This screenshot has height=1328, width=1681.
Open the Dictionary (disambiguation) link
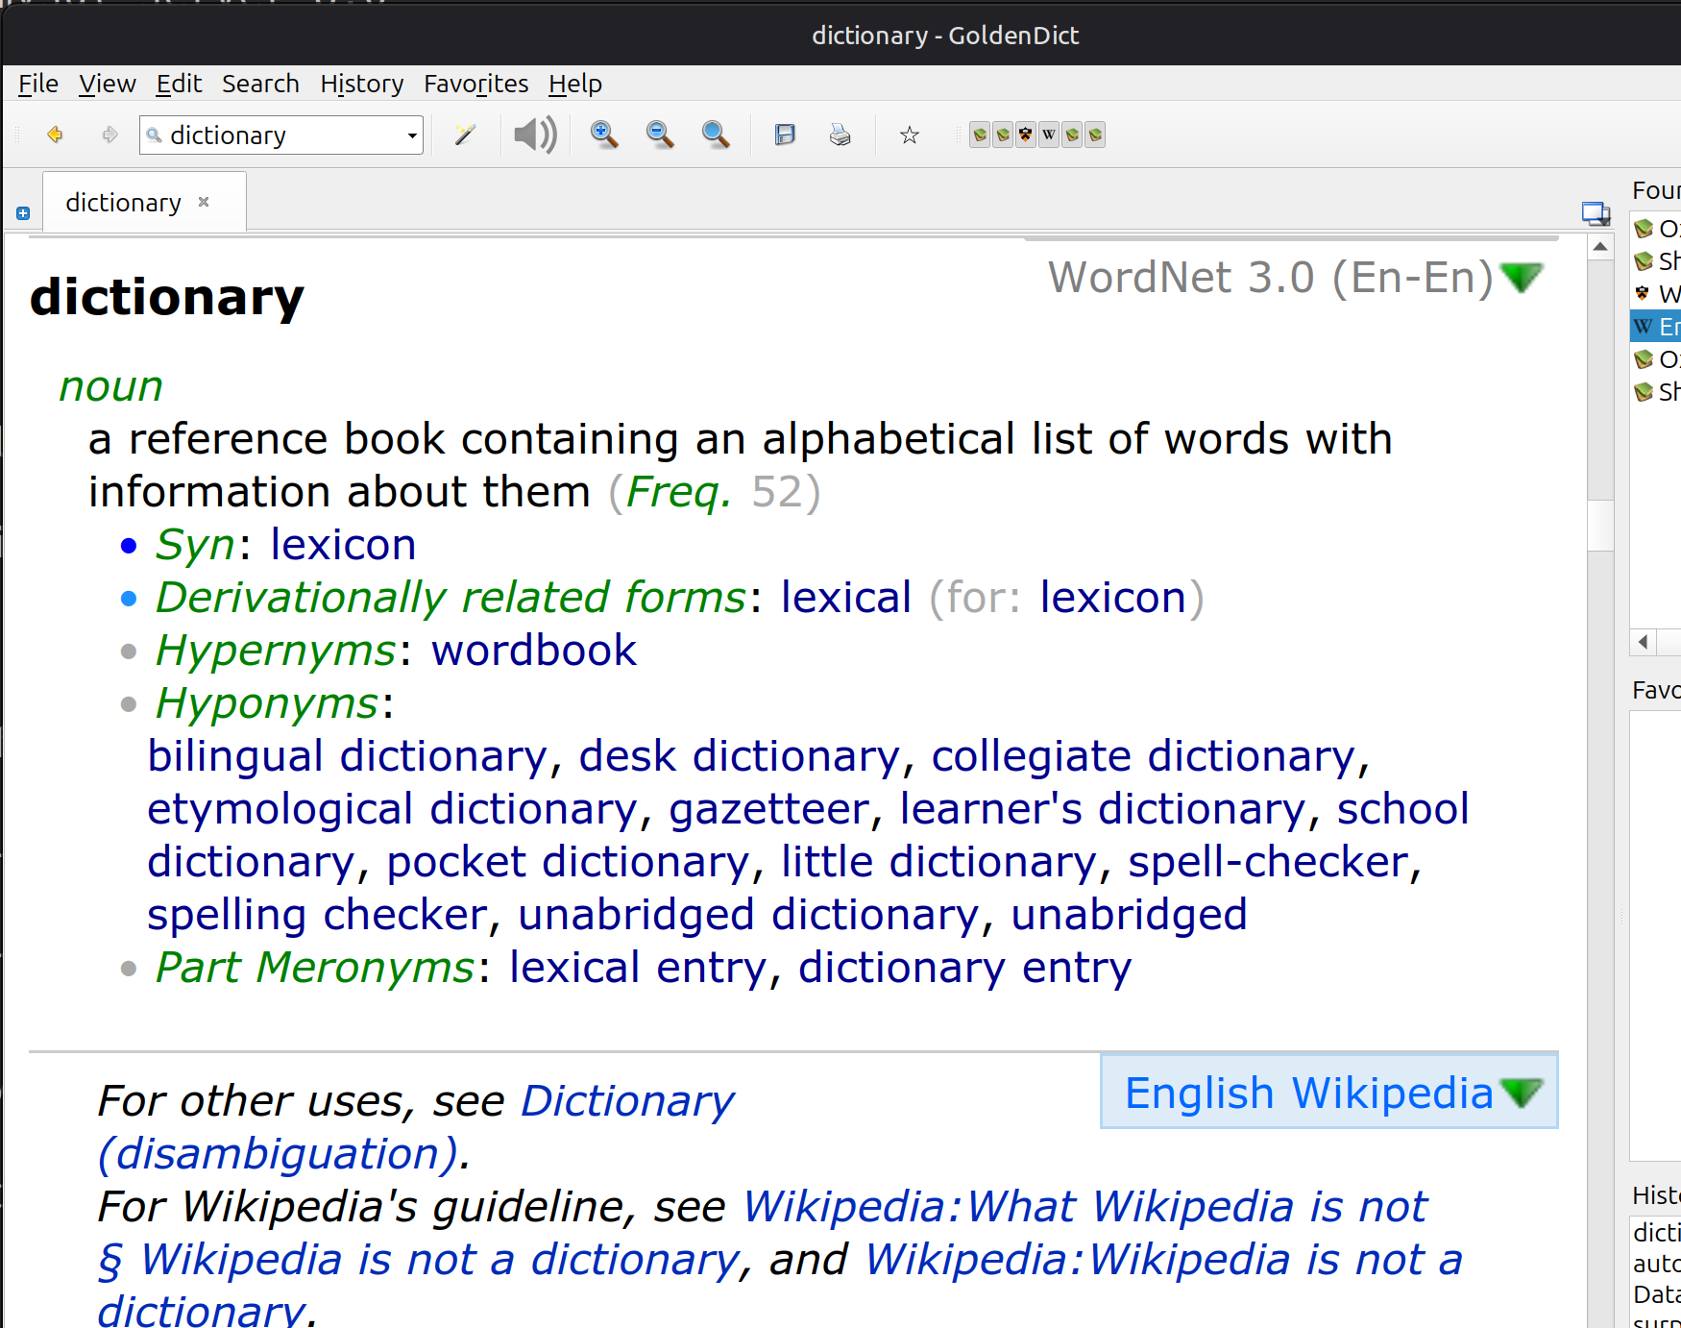point(416,1127)
